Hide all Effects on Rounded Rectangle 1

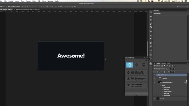pos(161,85)
